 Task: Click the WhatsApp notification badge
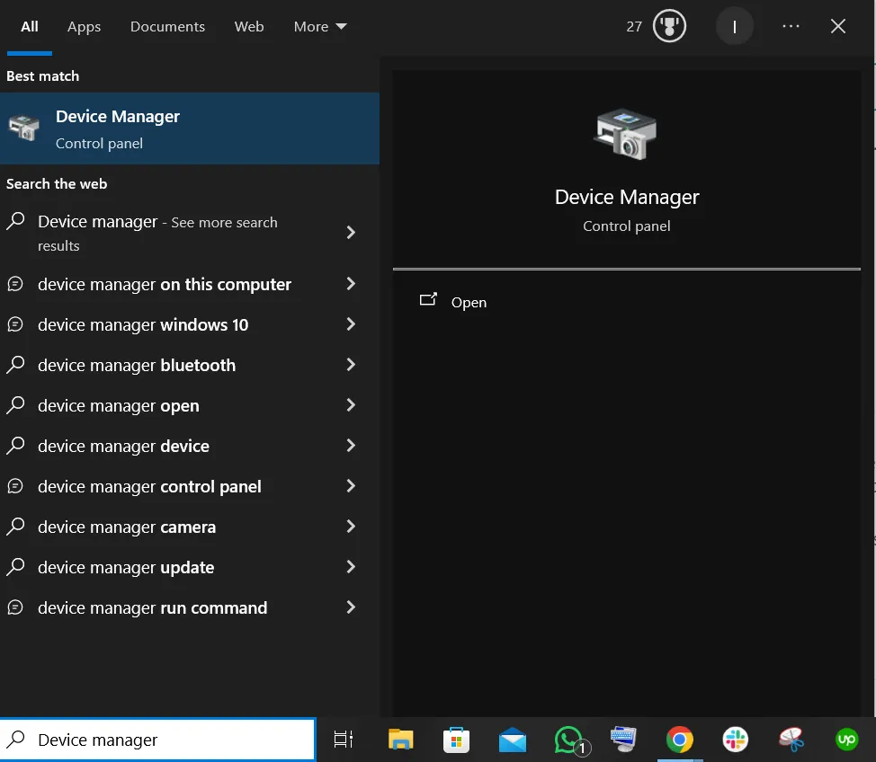click(581, 749)
